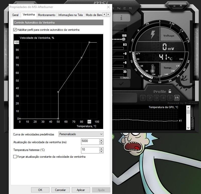
Task: Click the thermometer icon in the gauge
Action: click(x=153, y=69)
